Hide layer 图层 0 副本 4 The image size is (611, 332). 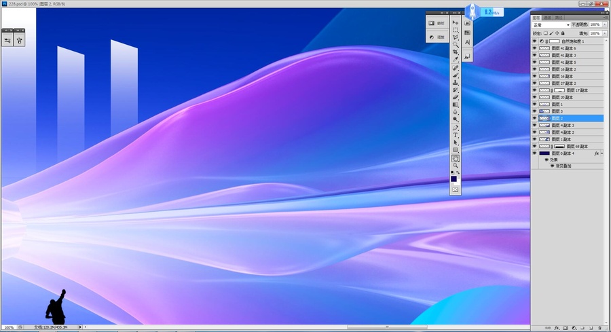coord(535,153)
